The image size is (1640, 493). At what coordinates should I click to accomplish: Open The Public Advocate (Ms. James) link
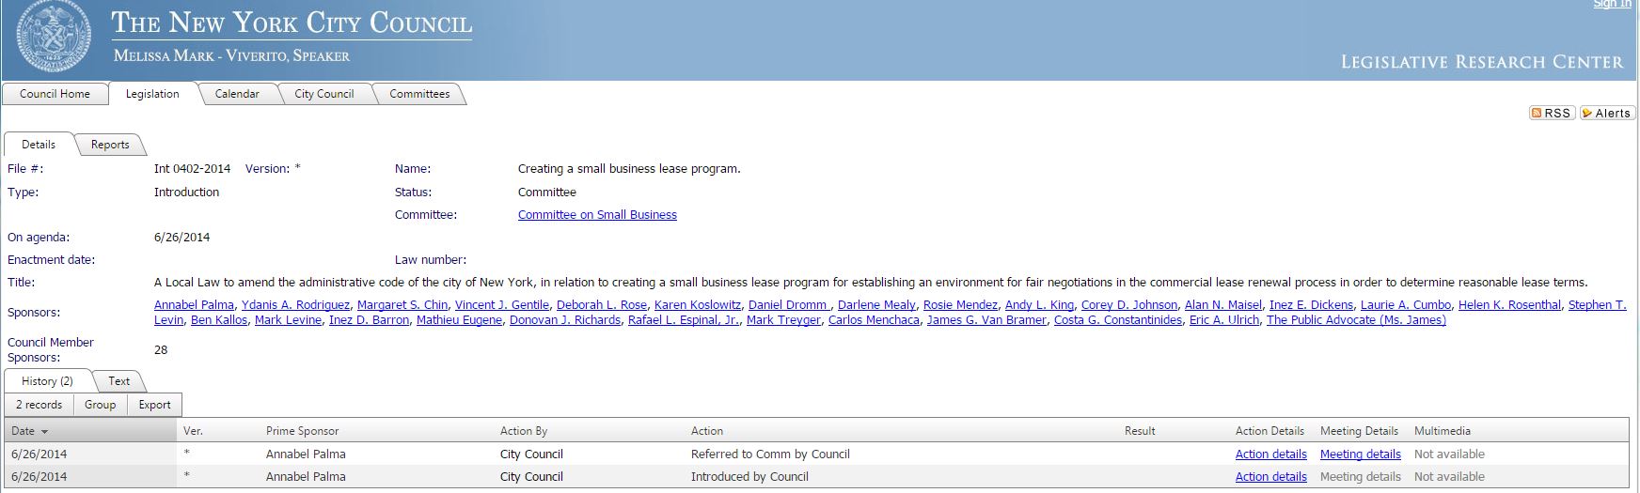tap(1356, 320)
